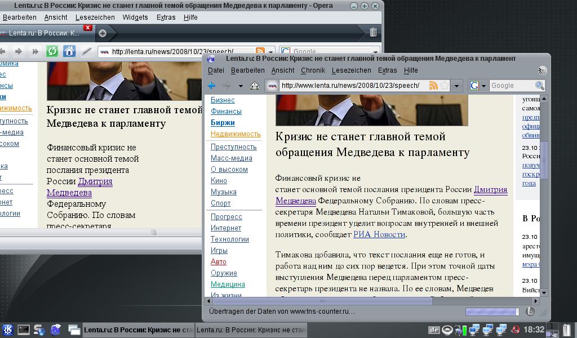
Task: Click the forward arrow in Opera toolbar
Action: click(18, 51)
